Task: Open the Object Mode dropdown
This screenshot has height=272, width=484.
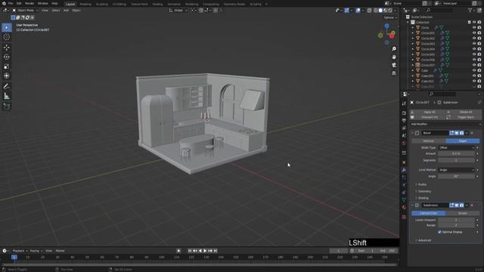Action: [25, 10]
